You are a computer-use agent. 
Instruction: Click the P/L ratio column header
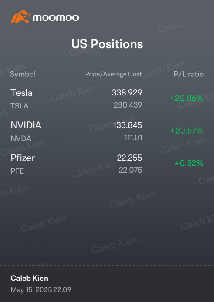click(x=188, y=74)
